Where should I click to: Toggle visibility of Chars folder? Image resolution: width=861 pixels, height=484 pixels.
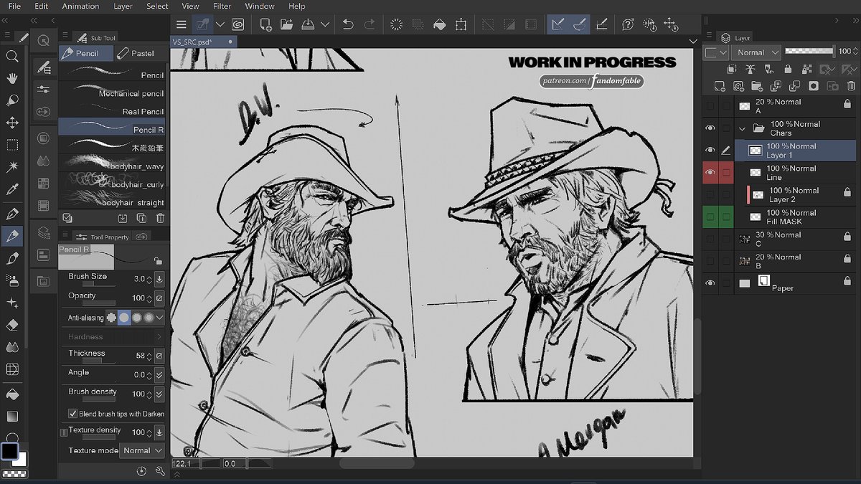click(x=710, y=128)
